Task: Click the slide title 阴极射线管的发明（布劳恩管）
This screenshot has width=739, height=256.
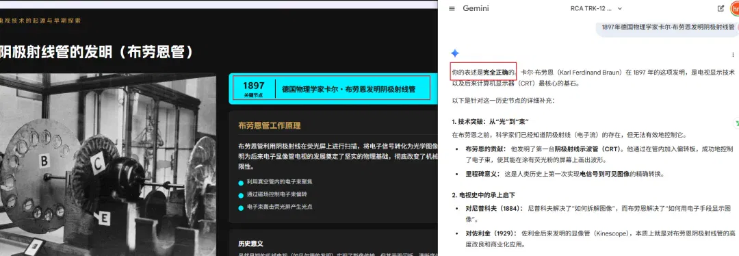Action: click(96, 51)
